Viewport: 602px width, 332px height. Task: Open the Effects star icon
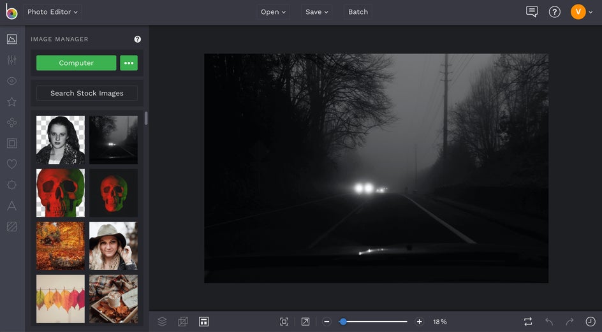click(x=12, y=102)
